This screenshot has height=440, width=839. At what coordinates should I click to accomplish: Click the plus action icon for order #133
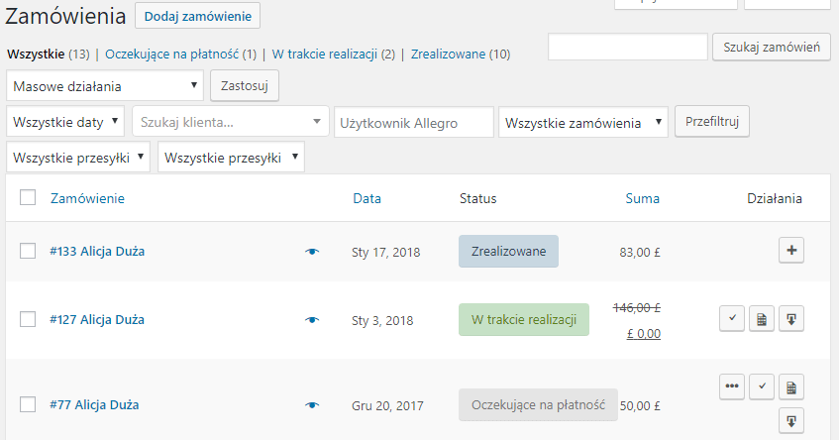pyautogui.click(x=791, y=250)
